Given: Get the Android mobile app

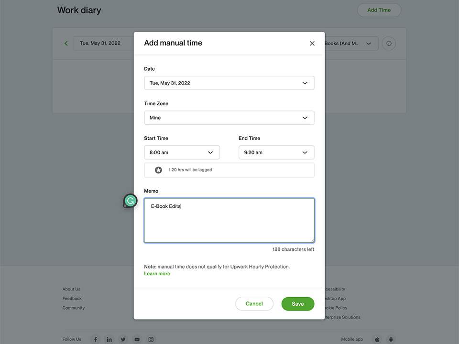Looking at the screenshot, I should coord(391,339).
